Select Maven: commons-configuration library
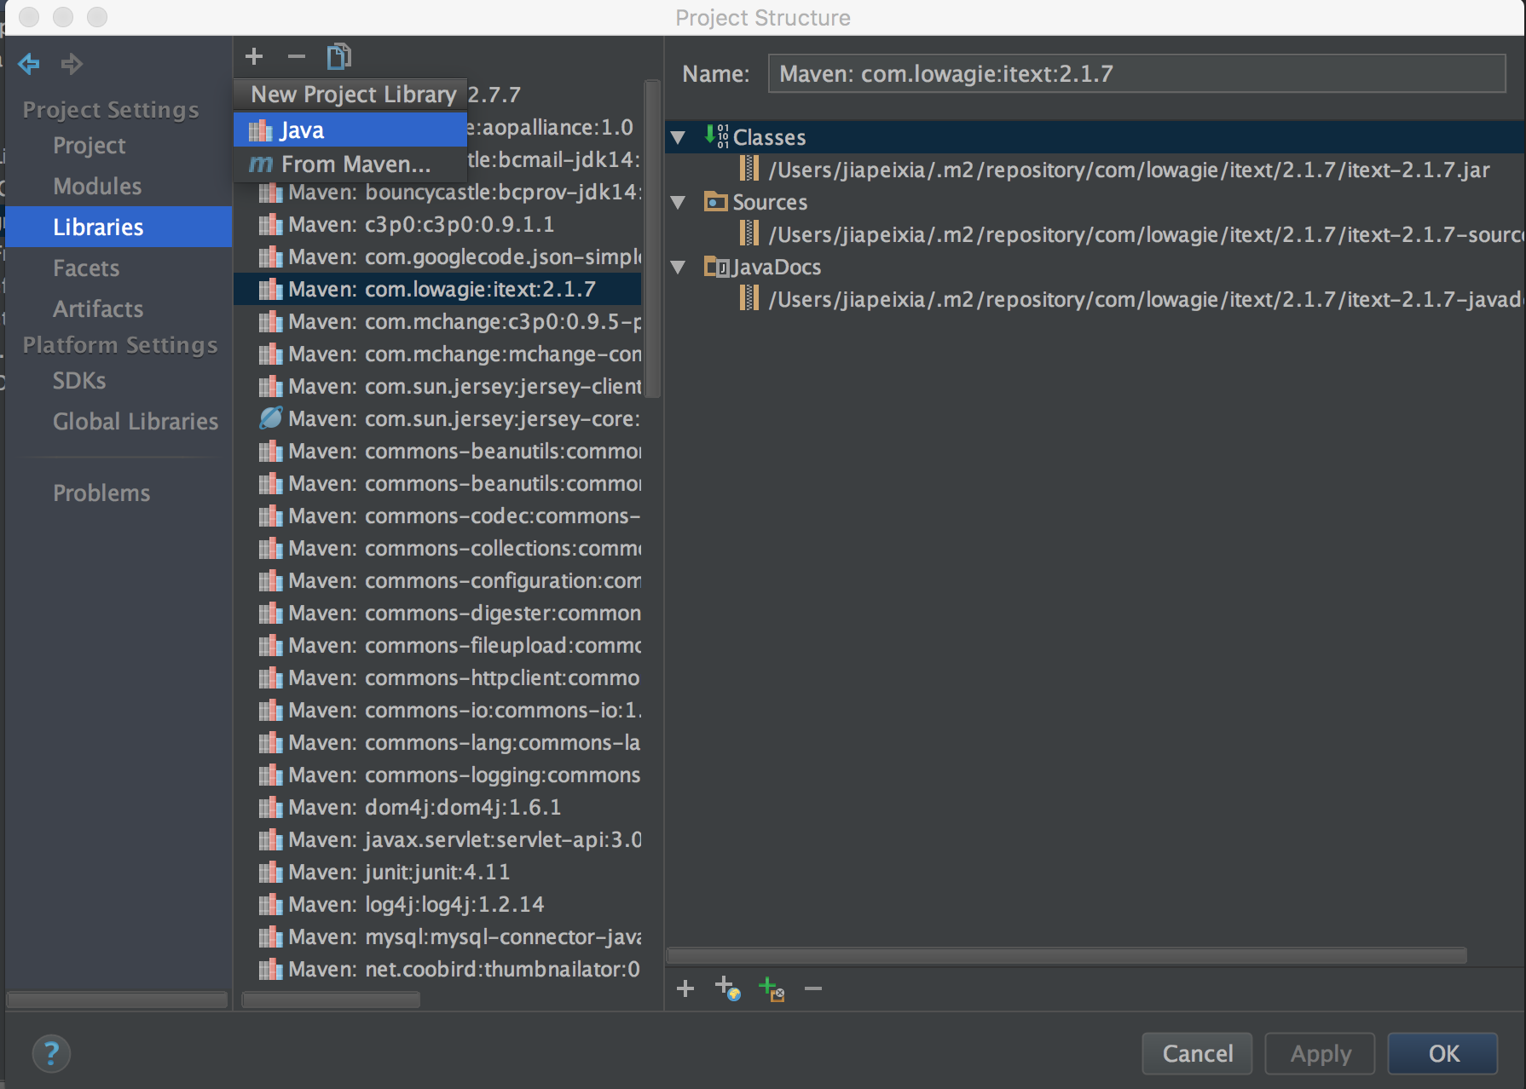 [x=437, y=580]
